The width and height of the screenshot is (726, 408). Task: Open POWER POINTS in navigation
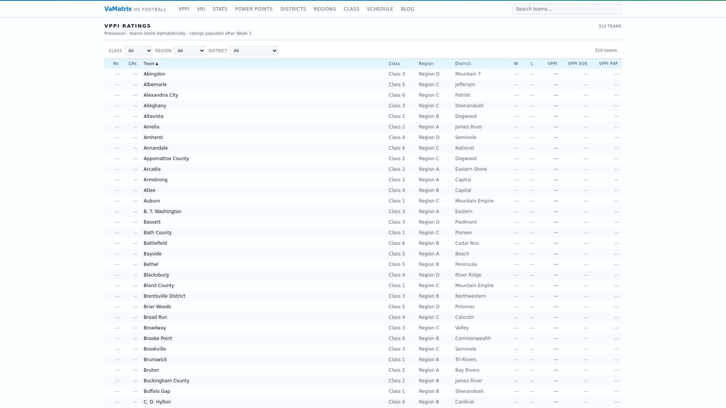click(x=254, y=9)
